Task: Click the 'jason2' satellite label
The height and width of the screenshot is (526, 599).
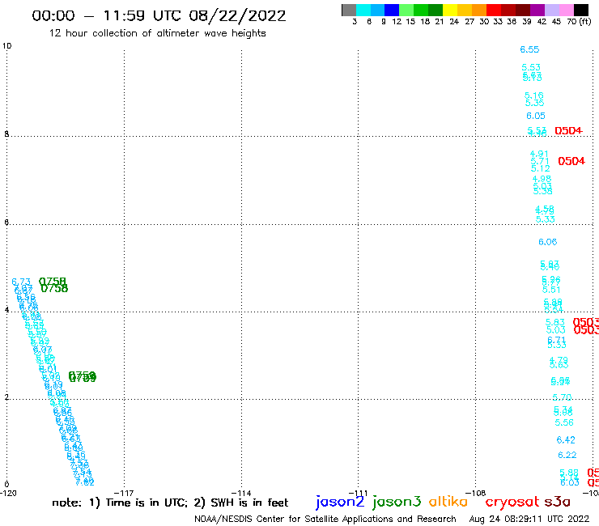Action: click(x=340, y=502)
